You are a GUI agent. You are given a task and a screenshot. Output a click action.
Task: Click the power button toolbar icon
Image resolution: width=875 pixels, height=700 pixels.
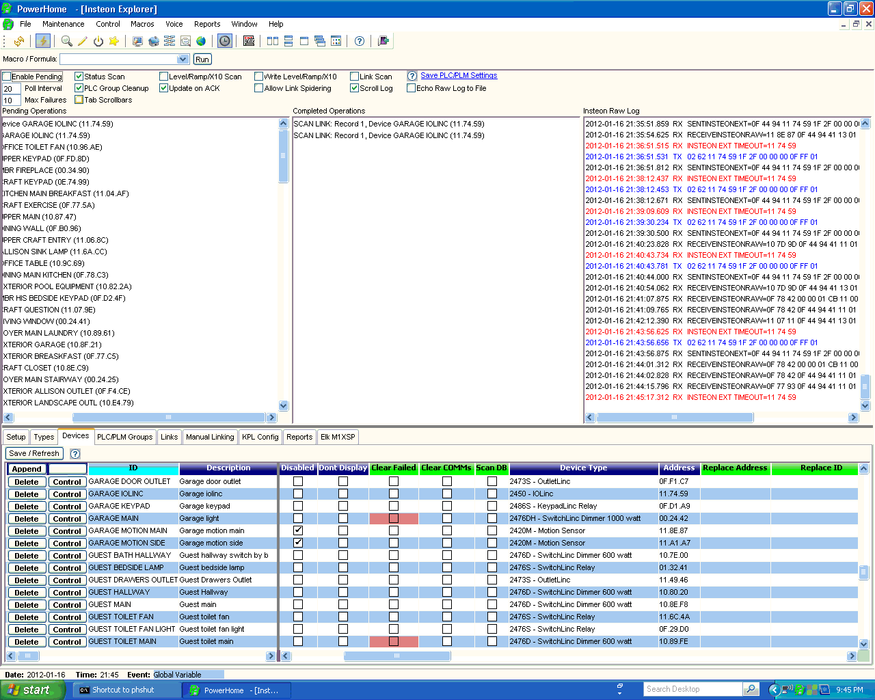click(98, 41)
